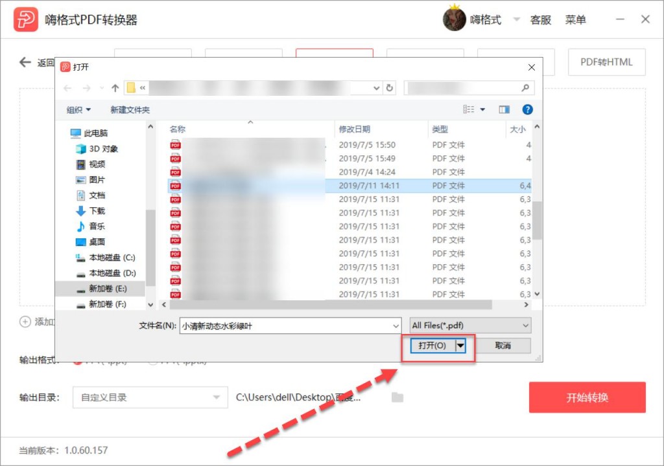Toggle the preview pane icon
Viewport: 664px width, 466px height.
coord(504,109)
